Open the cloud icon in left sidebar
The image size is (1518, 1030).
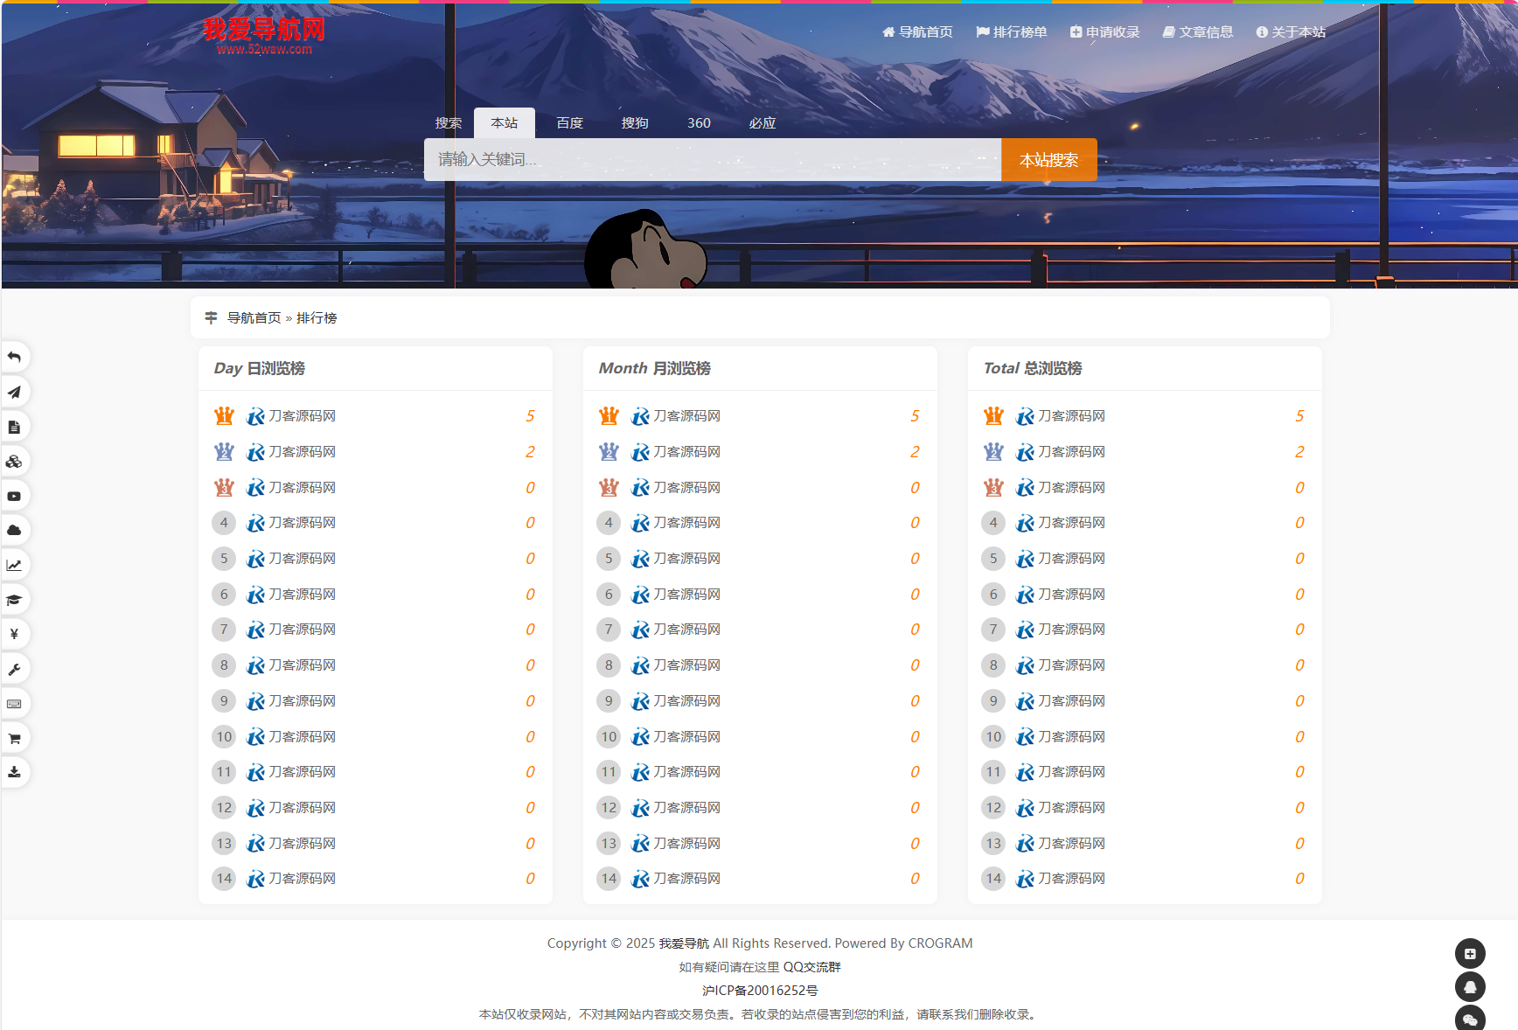click(15, 531)
